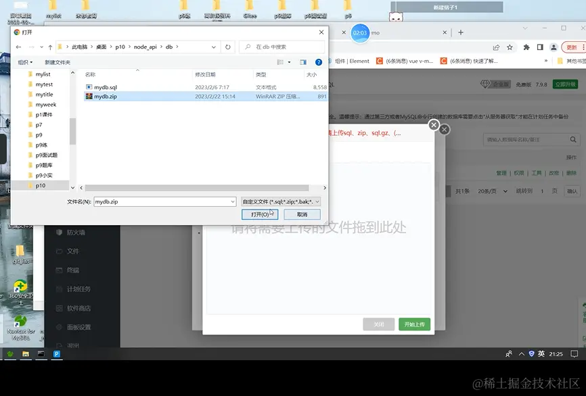This screenshot has height=396, width=586.
Task: Select the myweek folder in tree
Action: 45,105
